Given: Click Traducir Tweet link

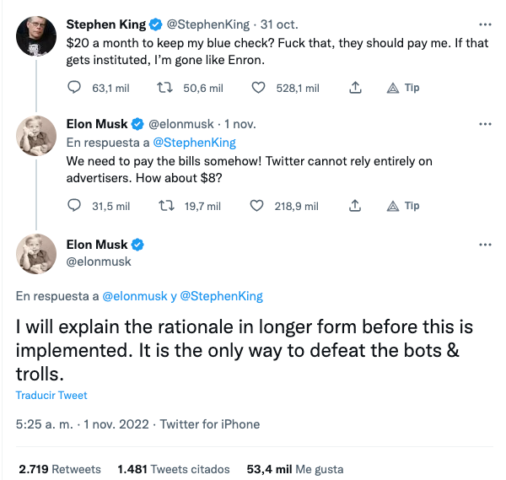Looking at the screenshot, I should 51,396.
